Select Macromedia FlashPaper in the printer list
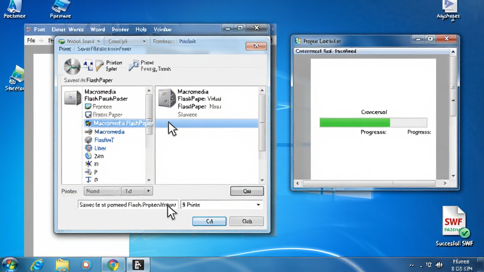This screenshot has width=484, height=272. tap(119, 123)
